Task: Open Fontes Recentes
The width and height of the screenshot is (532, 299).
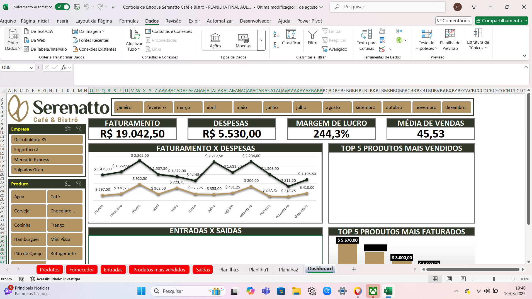Action: pos(91,40)
